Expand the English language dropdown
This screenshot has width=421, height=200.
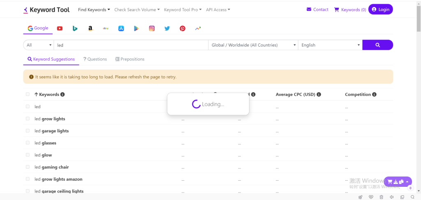(330, 45)
